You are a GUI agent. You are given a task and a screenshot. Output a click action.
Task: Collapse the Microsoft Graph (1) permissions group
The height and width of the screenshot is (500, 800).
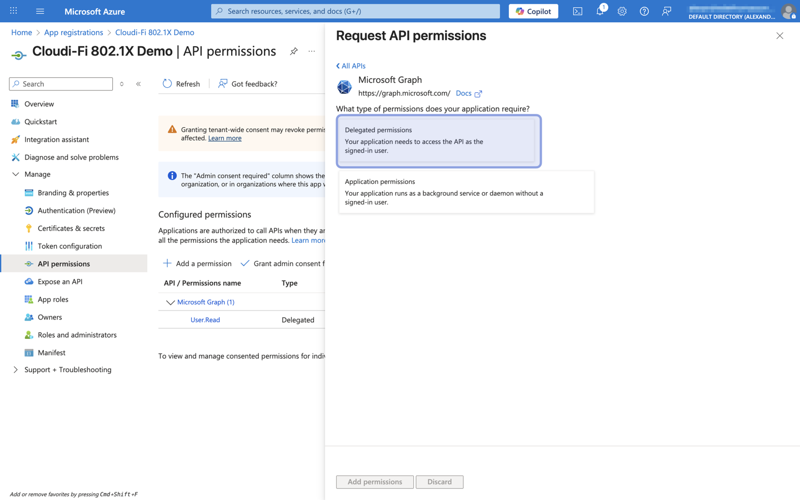(170, 302)
